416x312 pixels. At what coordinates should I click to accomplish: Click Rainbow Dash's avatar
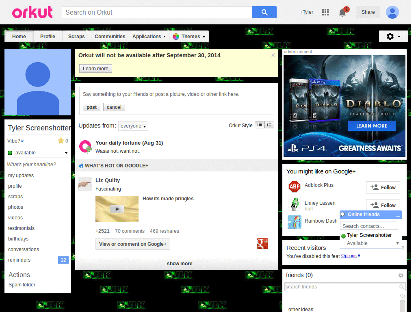(295, 222)
